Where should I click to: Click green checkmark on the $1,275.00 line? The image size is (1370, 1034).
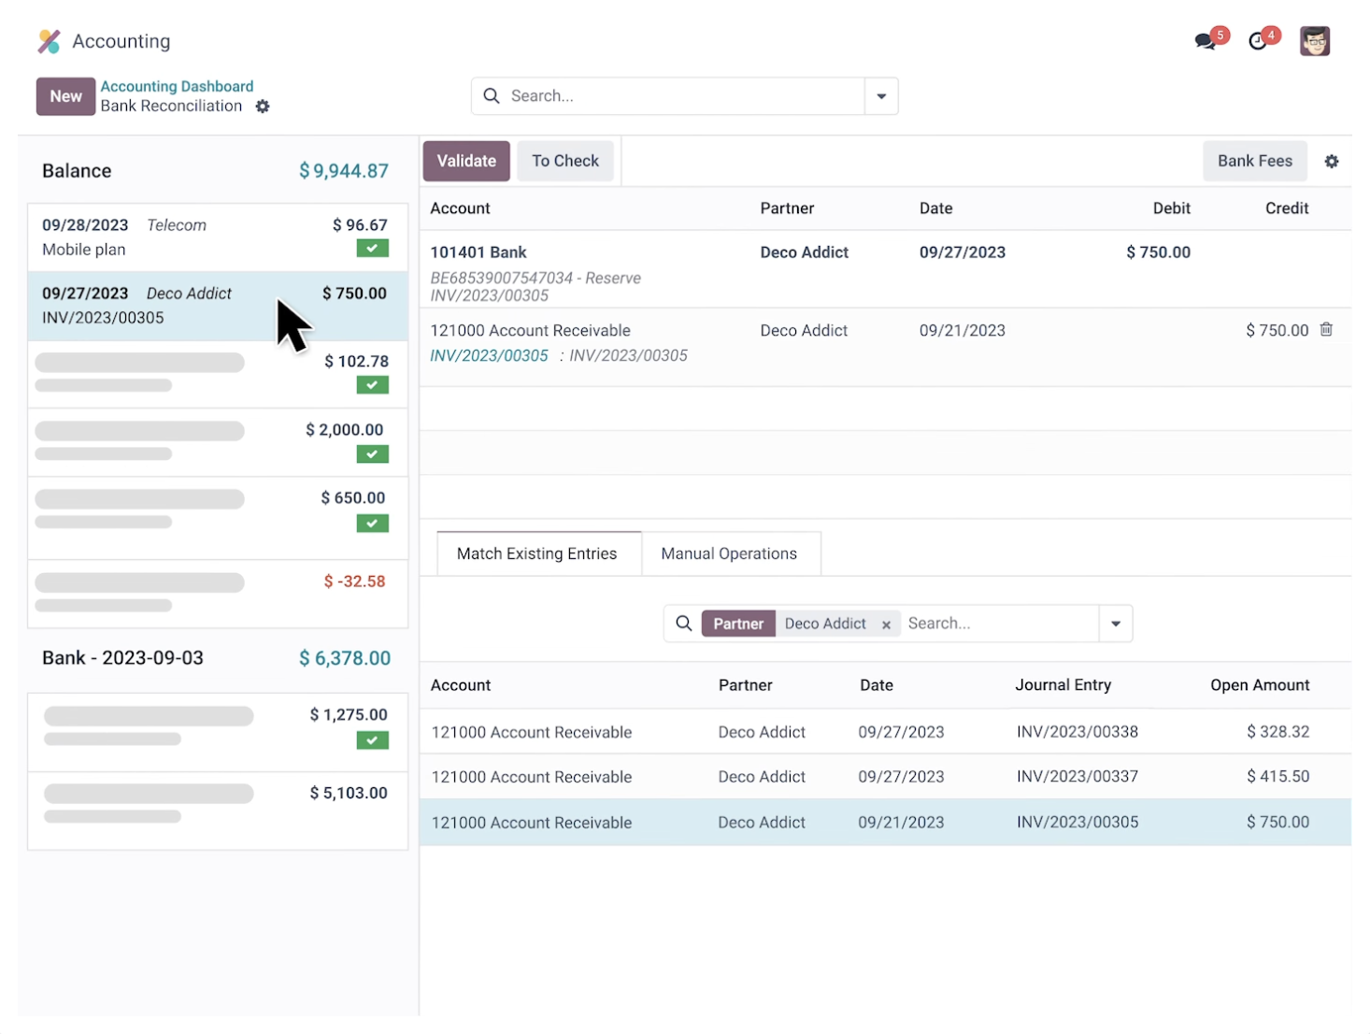(372, 740)
